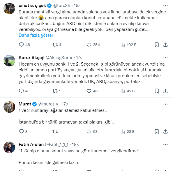The image size is (175, 171).
Task: Open more options on cihat e. çiçek's tweet
Action: [165, 6]
